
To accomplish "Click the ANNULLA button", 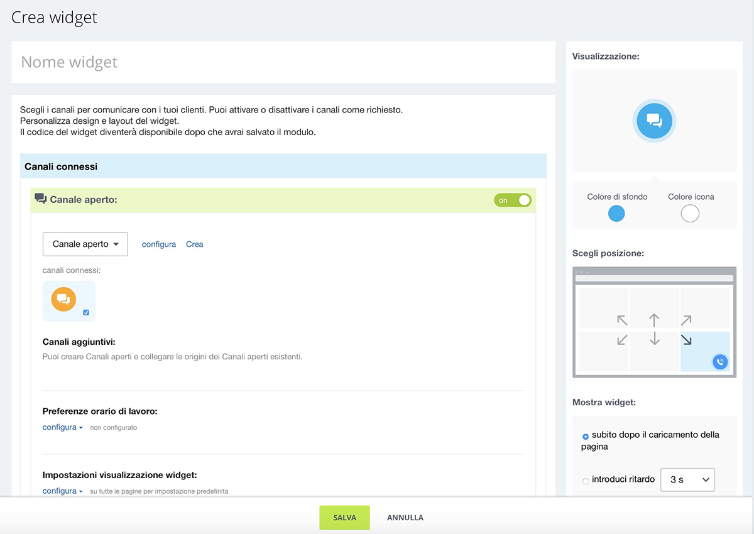I will click(x=405, y=518).
